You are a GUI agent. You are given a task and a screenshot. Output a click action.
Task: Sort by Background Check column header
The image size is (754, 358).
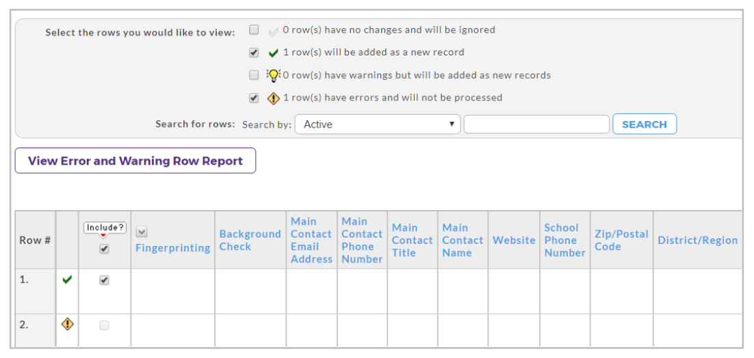(x=250, y=240)
